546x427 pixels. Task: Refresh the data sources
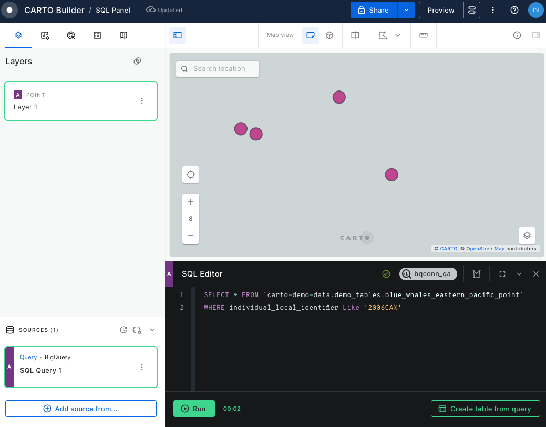coord(123,330)
